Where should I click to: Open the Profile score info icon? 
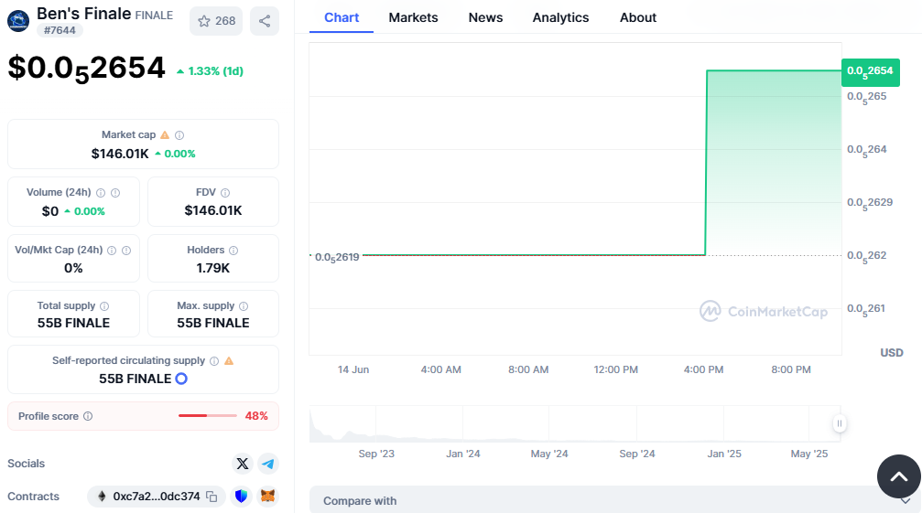tap(88, 416)
